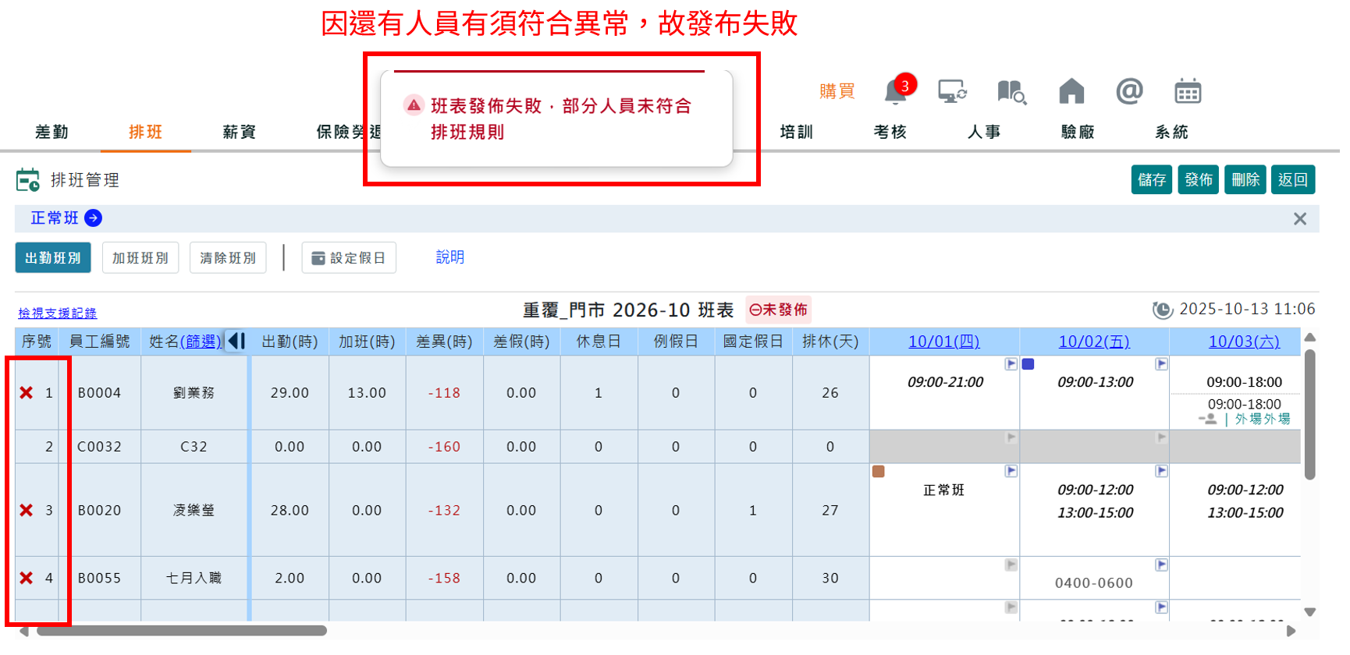
Task: Click the vertical scrollbar up arrow
Action: pos(1310,338)
